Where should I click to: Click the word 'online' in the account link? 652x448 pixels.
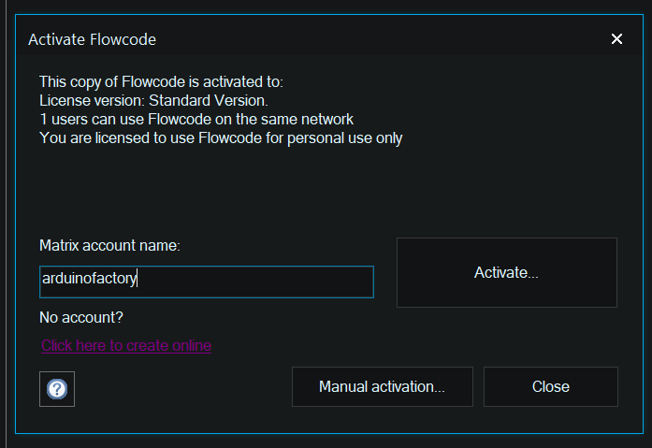click(x=191, y=345)
